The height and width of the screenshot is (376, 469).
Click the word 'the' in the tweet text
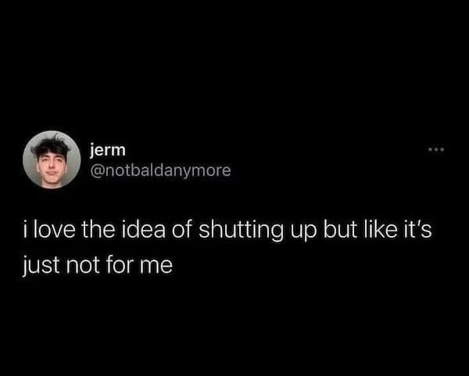[98, 231]
